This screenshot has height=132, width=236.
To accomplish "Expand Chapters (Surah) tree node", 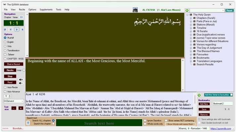I will (x=191, y=18).
